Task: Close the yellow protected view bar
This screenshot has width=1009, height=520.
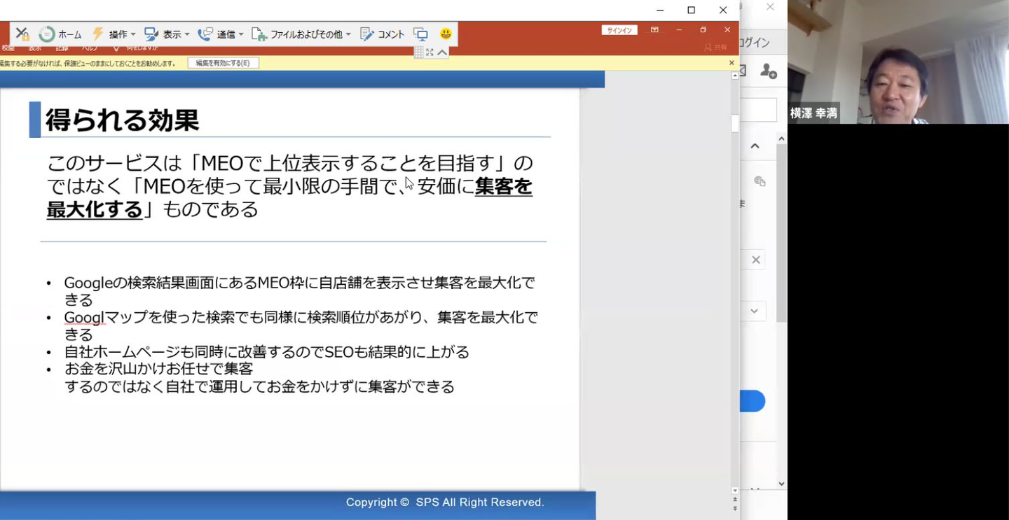Action: 732,63
